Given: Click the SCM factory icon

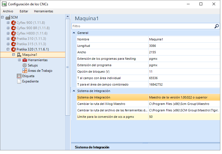Looking at the screenshot, I should [x=8, y=17].
